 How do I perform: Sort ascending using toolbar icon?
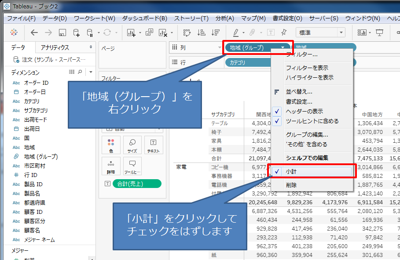click(201, 32)
